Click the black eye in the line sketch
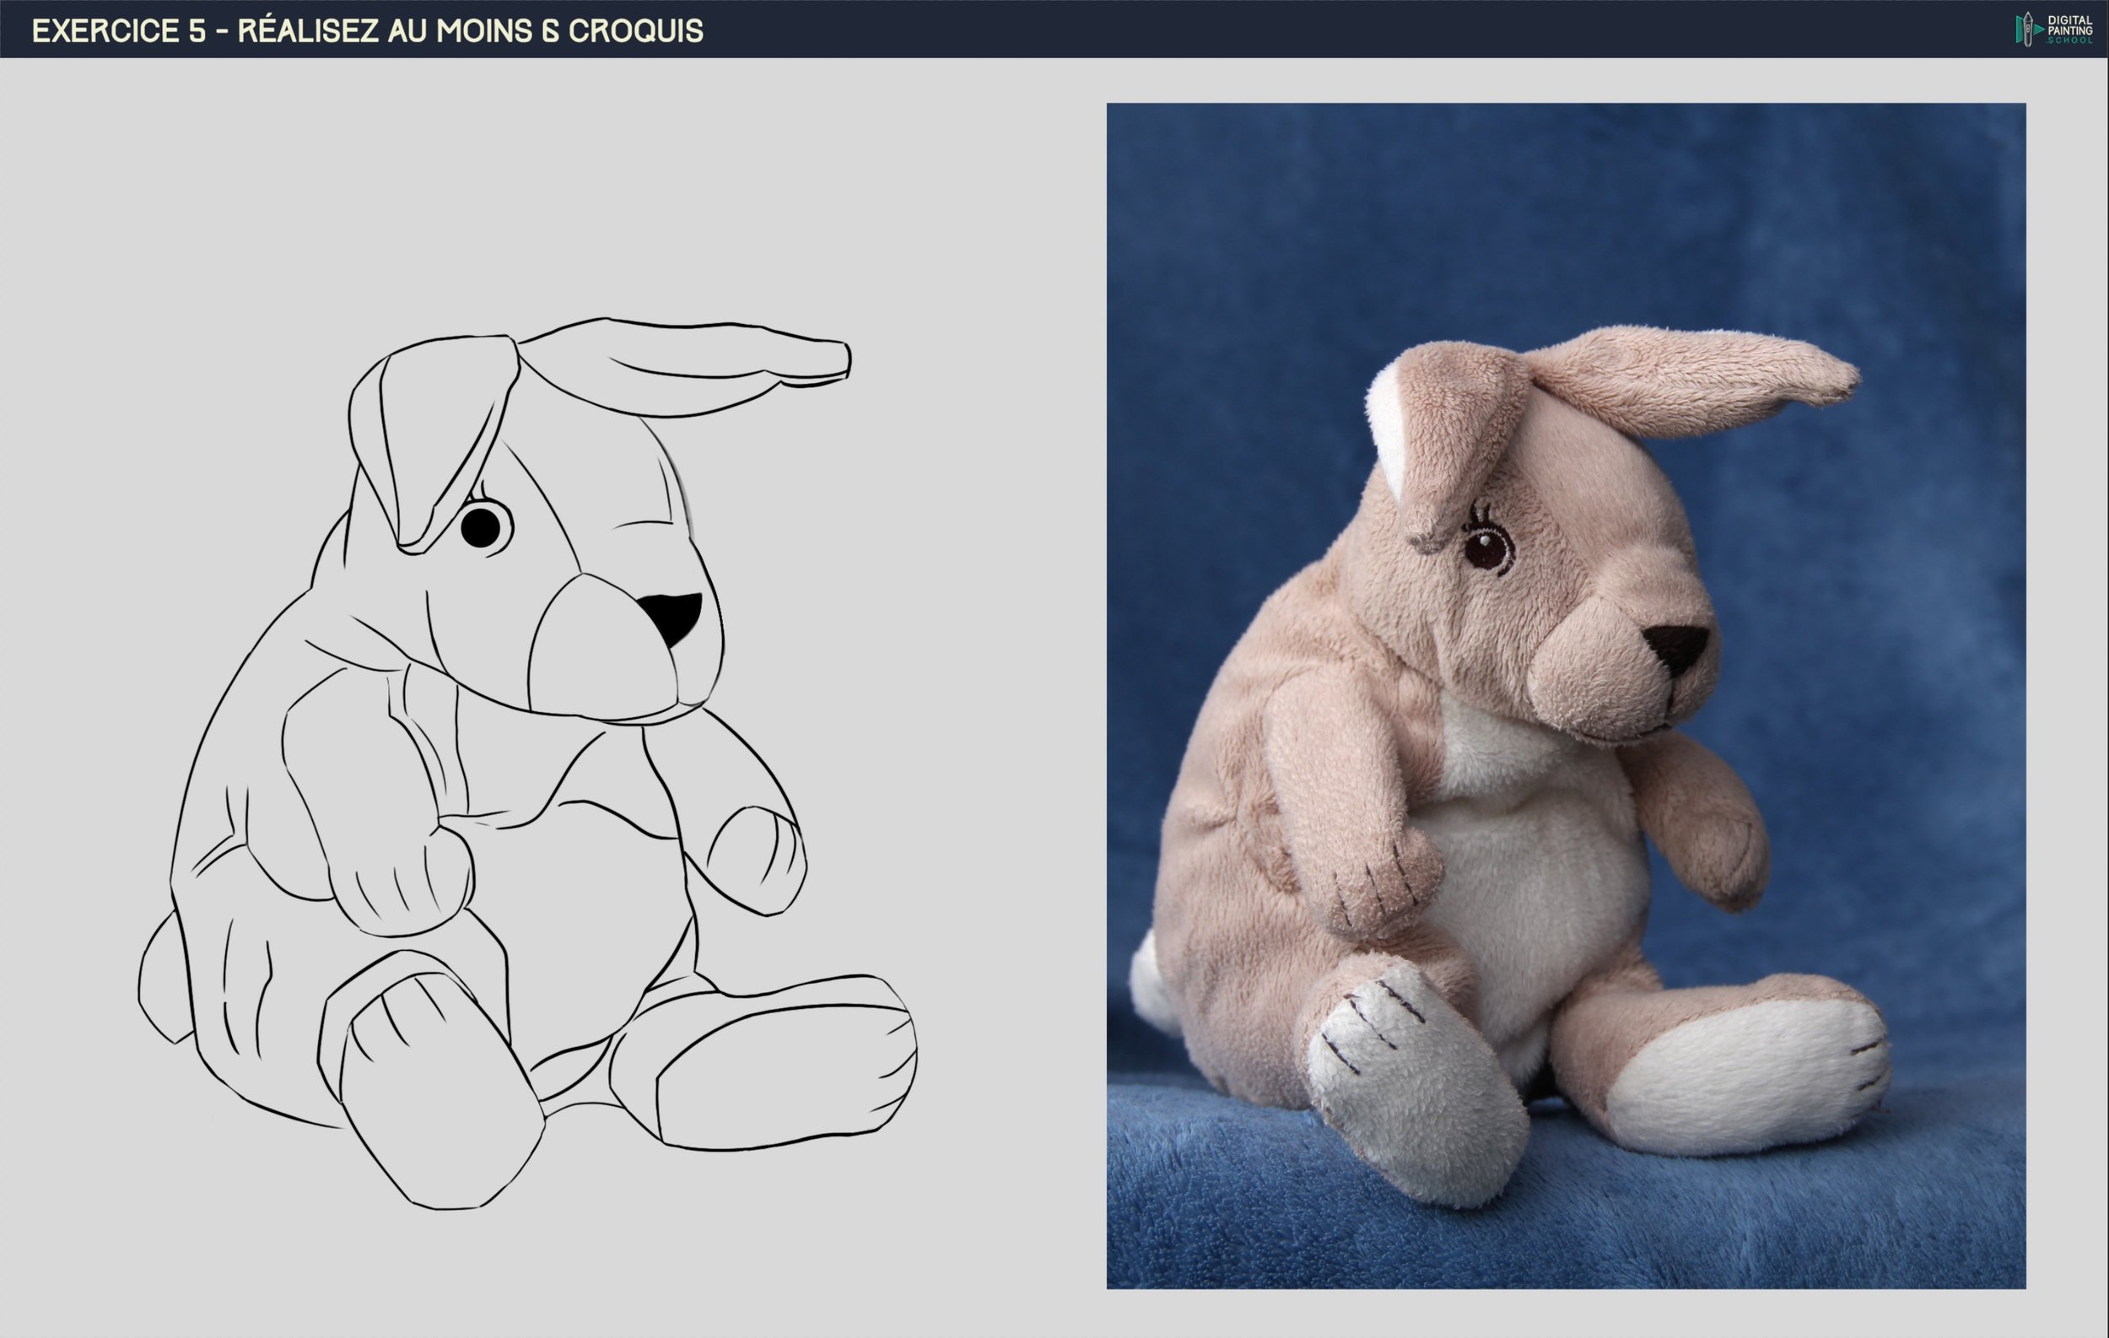This screenshot has width=2109, height=1338. (480, 526)
